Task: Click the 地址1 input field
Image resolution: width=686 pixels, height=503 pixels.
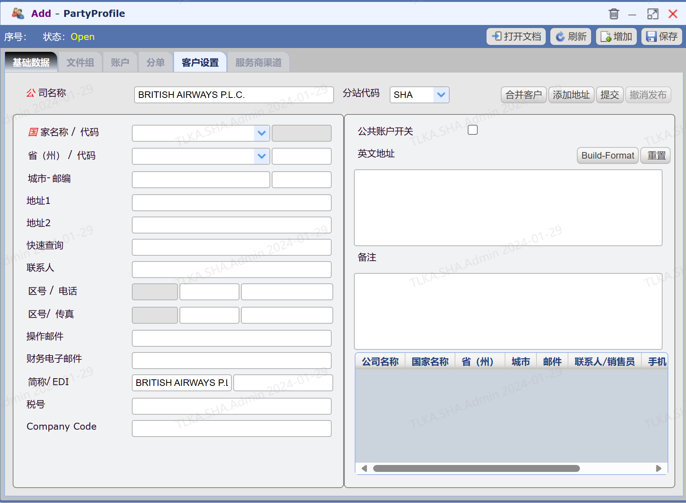Action: pyautogui.click(x=232, y=203)
